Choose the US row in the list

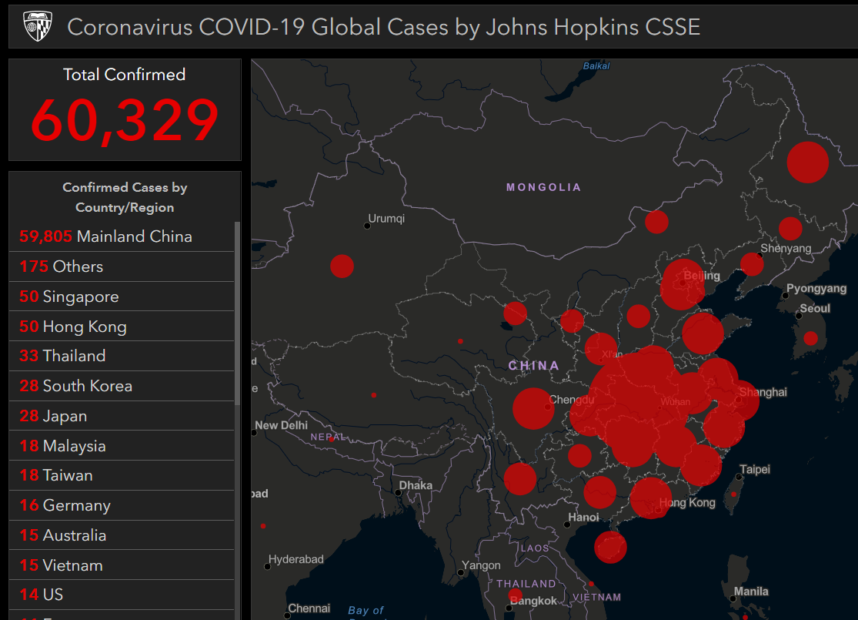click(122, 595)
